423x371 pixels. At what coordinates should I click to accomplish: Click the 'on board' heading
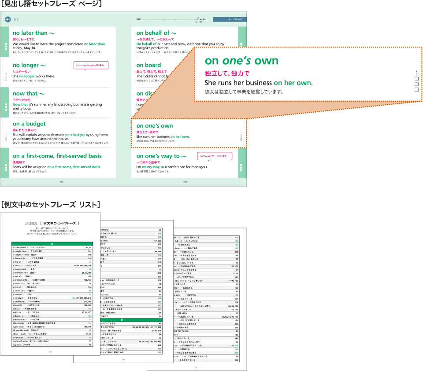148,65
